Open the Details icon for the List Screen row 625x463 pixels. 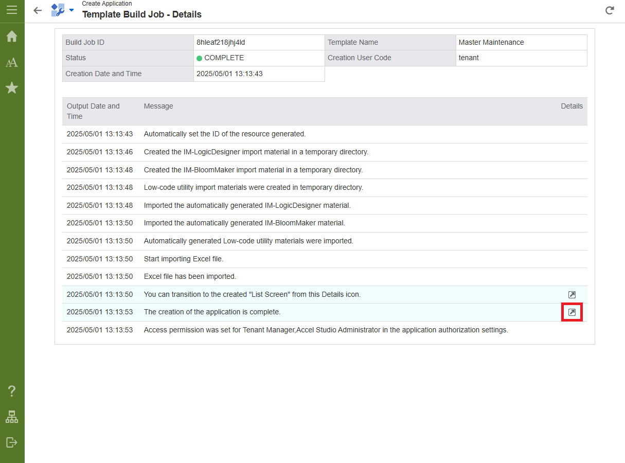point(572,295)
